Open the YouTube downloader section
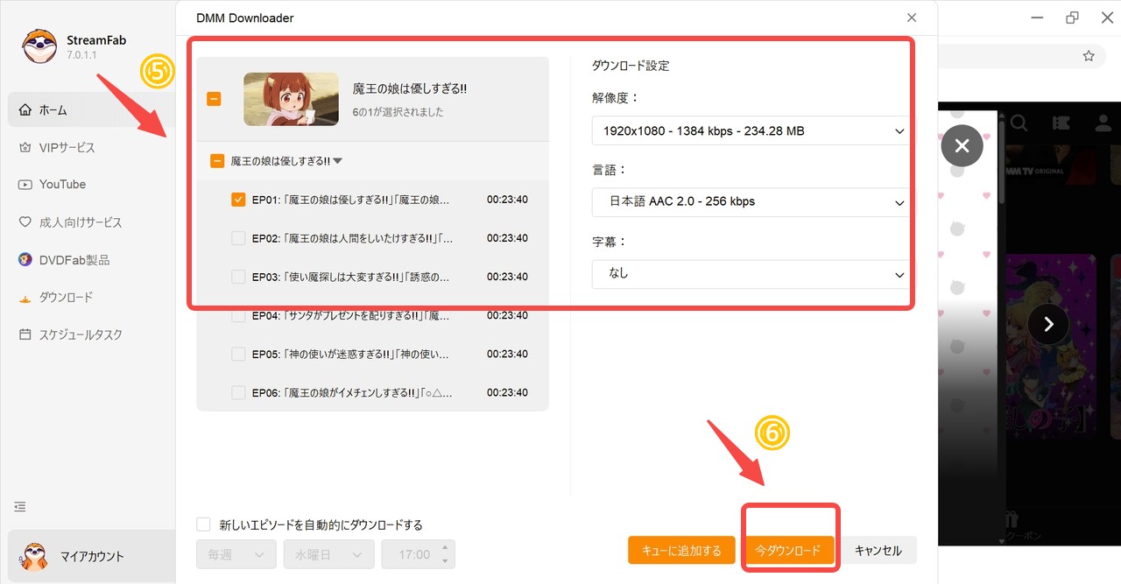This screenshot has width=1121, height=584. 61,184
